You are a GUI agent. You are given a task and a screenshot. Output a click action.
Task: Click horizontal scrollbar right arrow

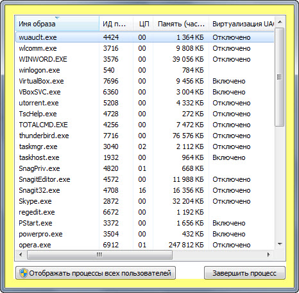click(269, 254)
